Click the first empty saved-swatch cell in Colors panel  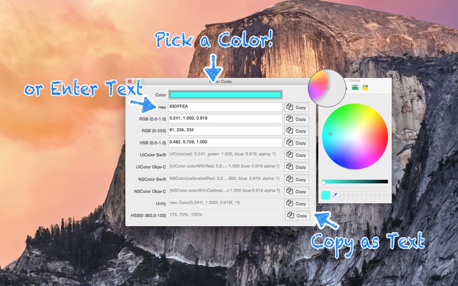pyautogui.click(x=342, y=193)
